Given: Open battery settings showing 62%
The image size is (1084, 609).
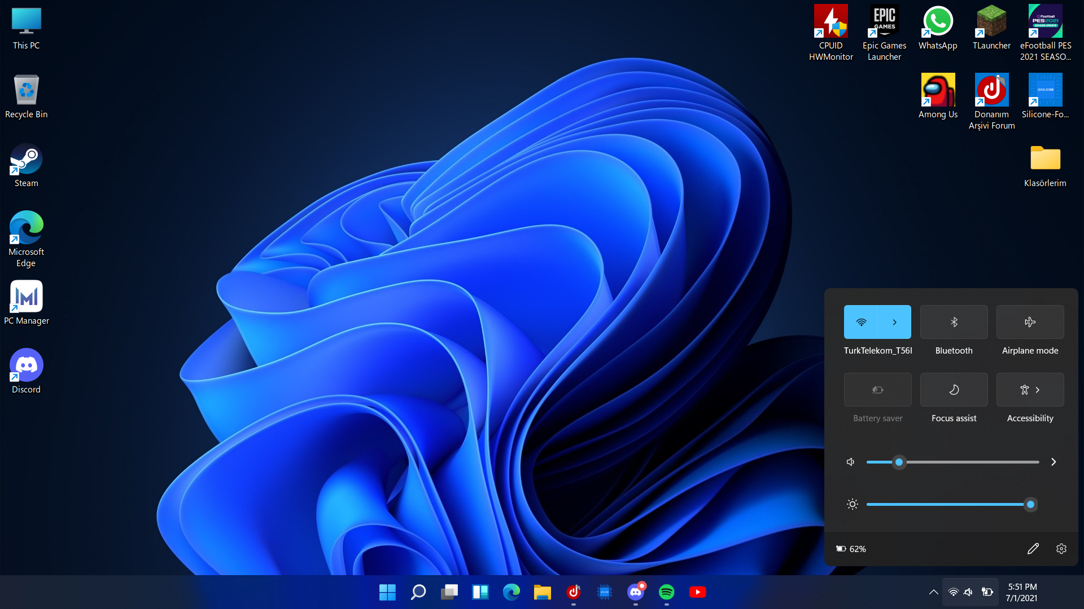Looking at the screenshot, I should coord(851,549).
